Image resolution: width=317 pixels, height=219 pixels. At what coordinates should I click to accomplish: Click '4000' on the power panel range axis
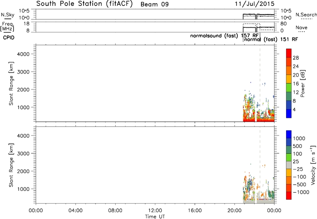pyautogui.click(x=23, y=54)
